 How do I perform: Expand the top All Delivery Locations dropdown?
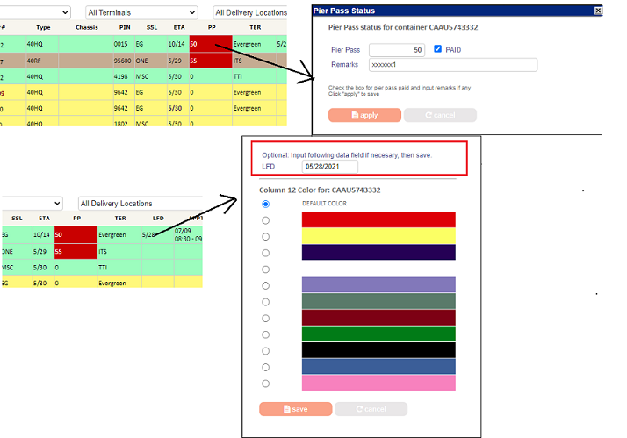click(251, 12)
